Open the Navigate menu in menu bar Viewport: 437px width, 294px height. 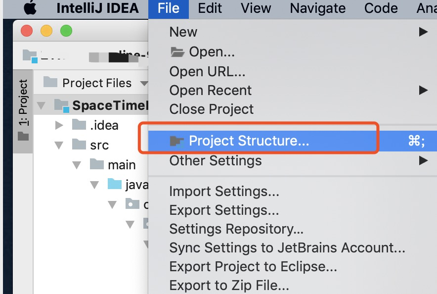[x=318, y=8]
